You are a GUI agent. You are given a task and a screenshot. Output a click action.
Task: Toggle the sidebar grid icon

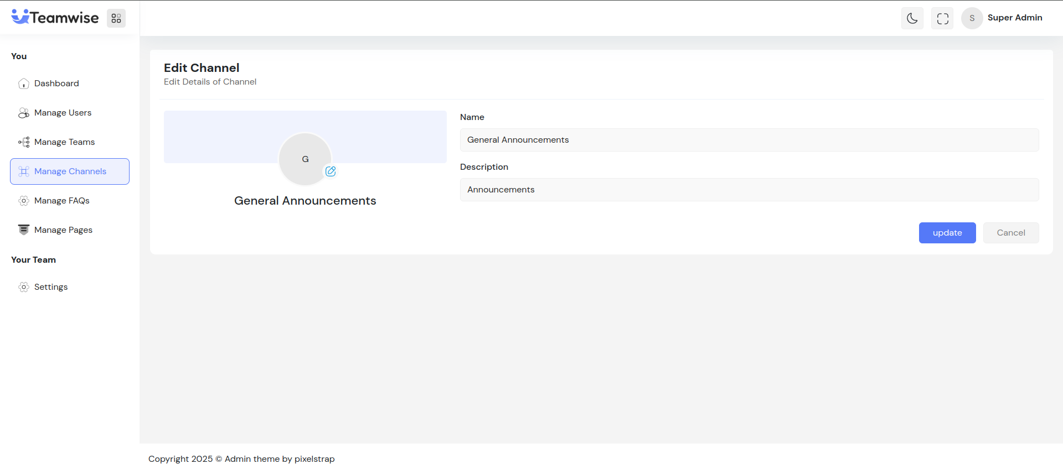tap(116, 18)
